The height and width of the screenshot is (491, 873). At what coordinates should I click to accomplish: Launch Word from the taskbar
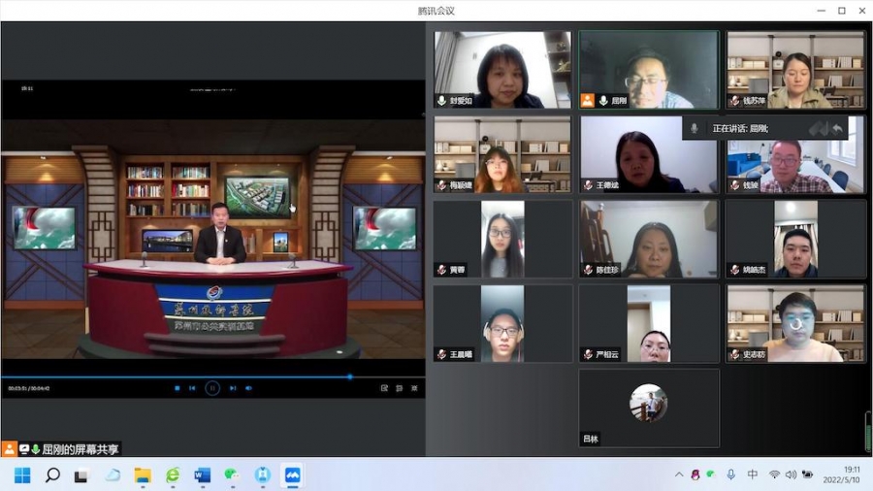pyautogui.click(x=202, y=475)
